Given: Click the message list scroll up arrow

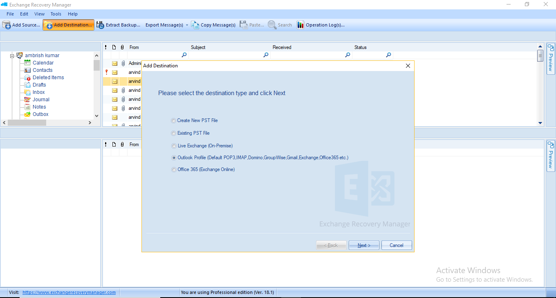Looking at the screenshot, I should click(x=540, y=47).
